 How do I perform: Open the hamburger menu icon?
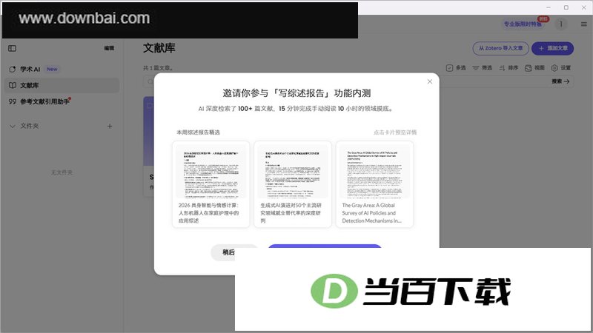tap(584, 24)
